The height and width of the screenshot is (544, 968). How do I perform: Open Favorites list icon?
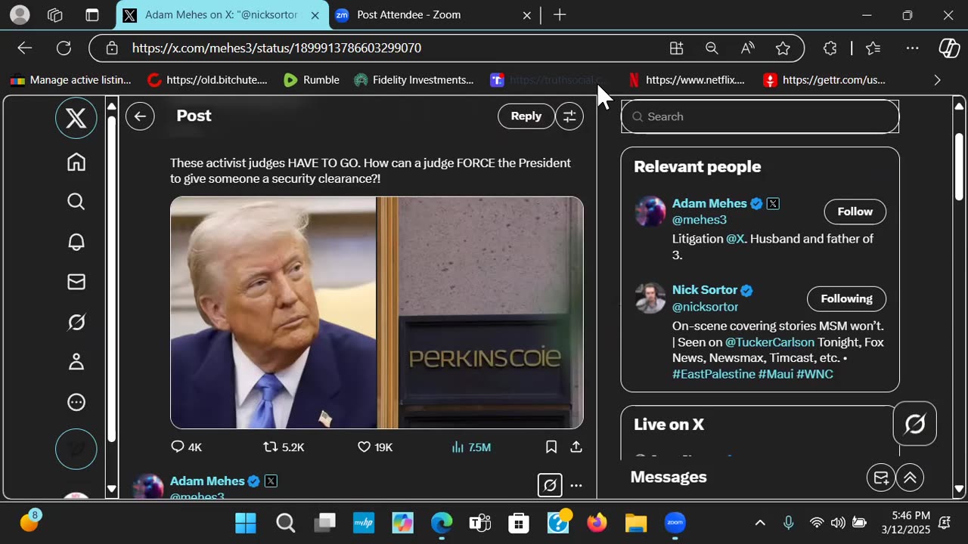tap(873, 48)
